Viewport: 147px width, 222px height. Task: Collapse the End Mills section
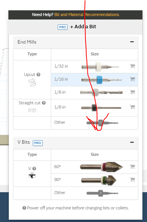tap(132, 42)
